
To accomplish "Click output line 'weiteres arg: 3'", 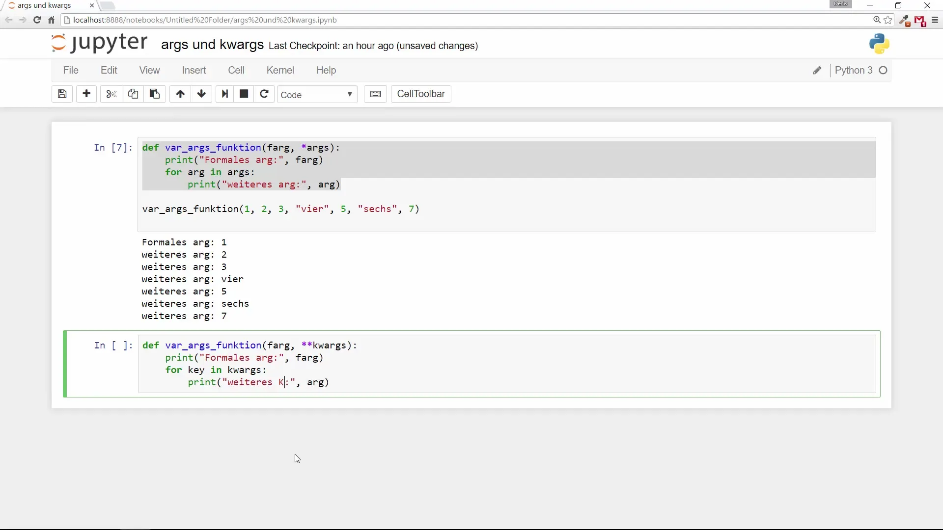I will tap(184, 267).
